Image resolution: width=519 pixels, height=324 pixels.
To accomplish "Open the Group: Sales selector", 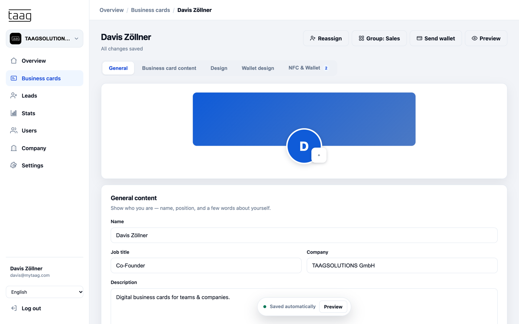I will tap(379, 38).
